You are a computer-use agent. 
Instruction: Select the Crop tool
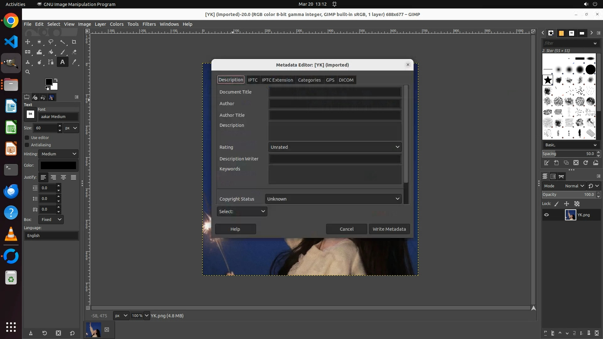74,42
